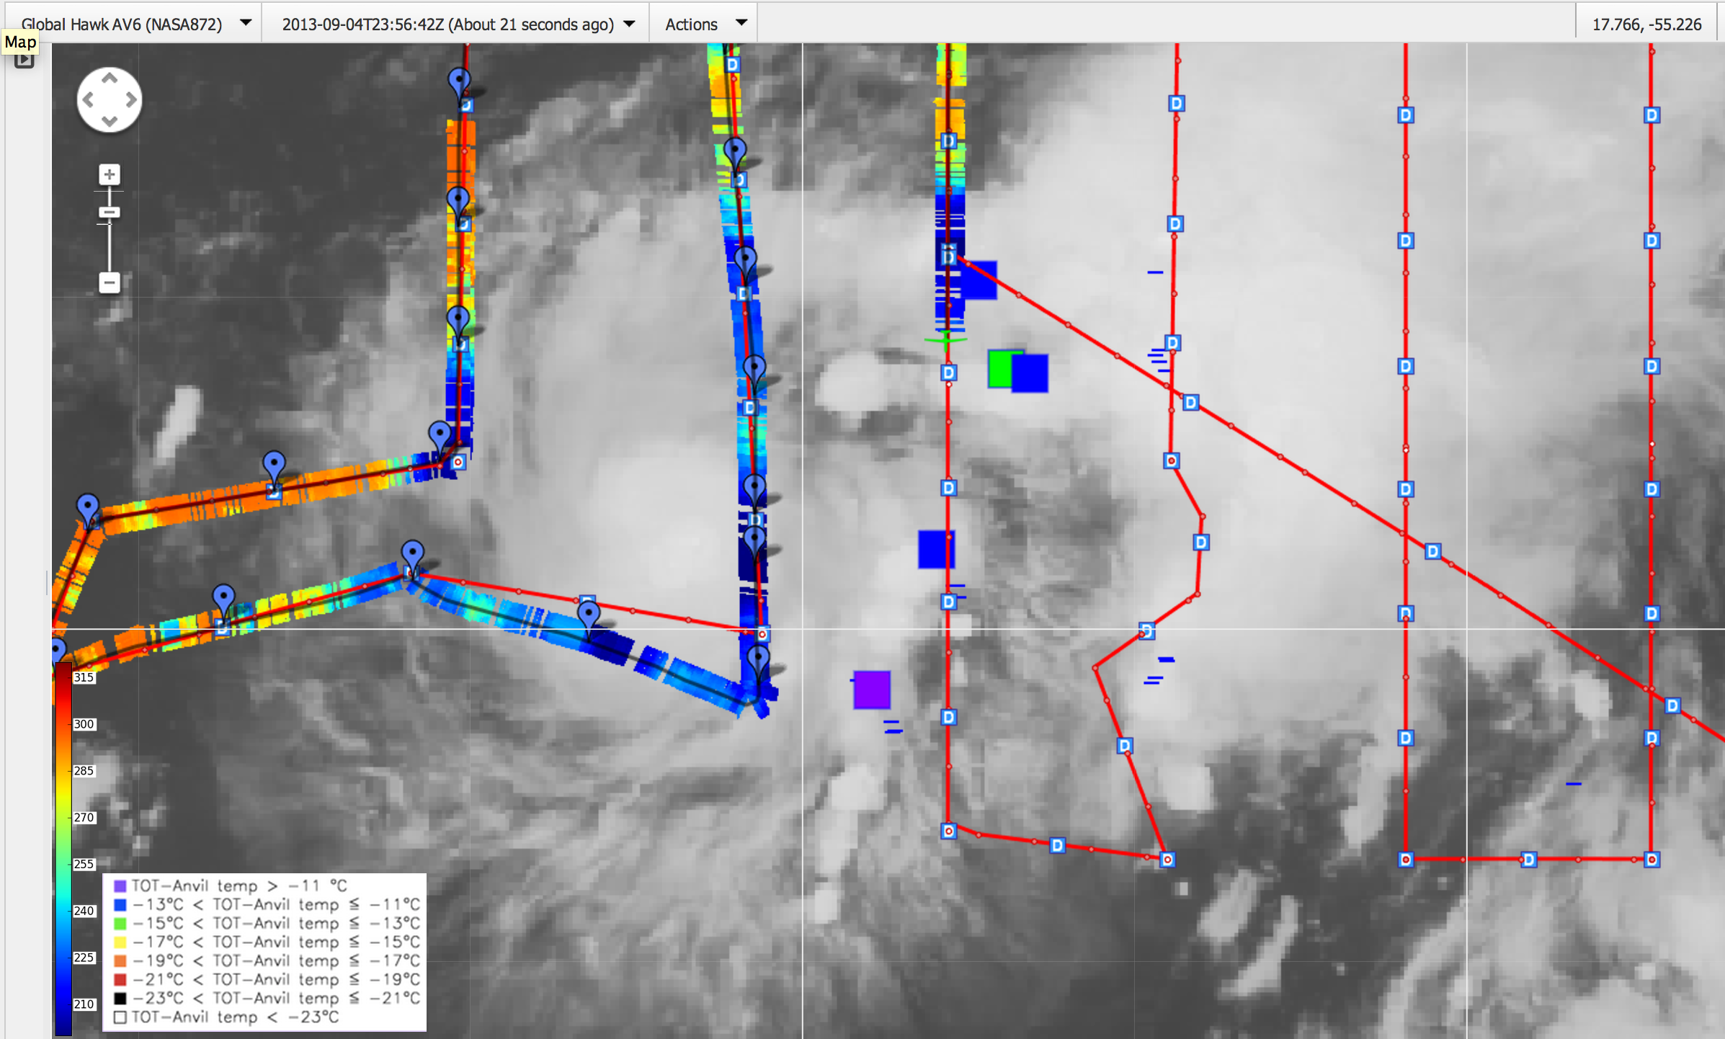
Task: Click the brightness temperature color scale bar
Action: [x=63, y=843]
